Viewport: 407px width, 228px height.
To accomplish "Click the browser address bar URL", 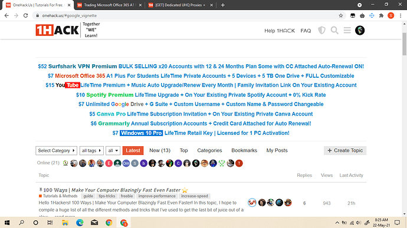I will (x=69, y=15).
